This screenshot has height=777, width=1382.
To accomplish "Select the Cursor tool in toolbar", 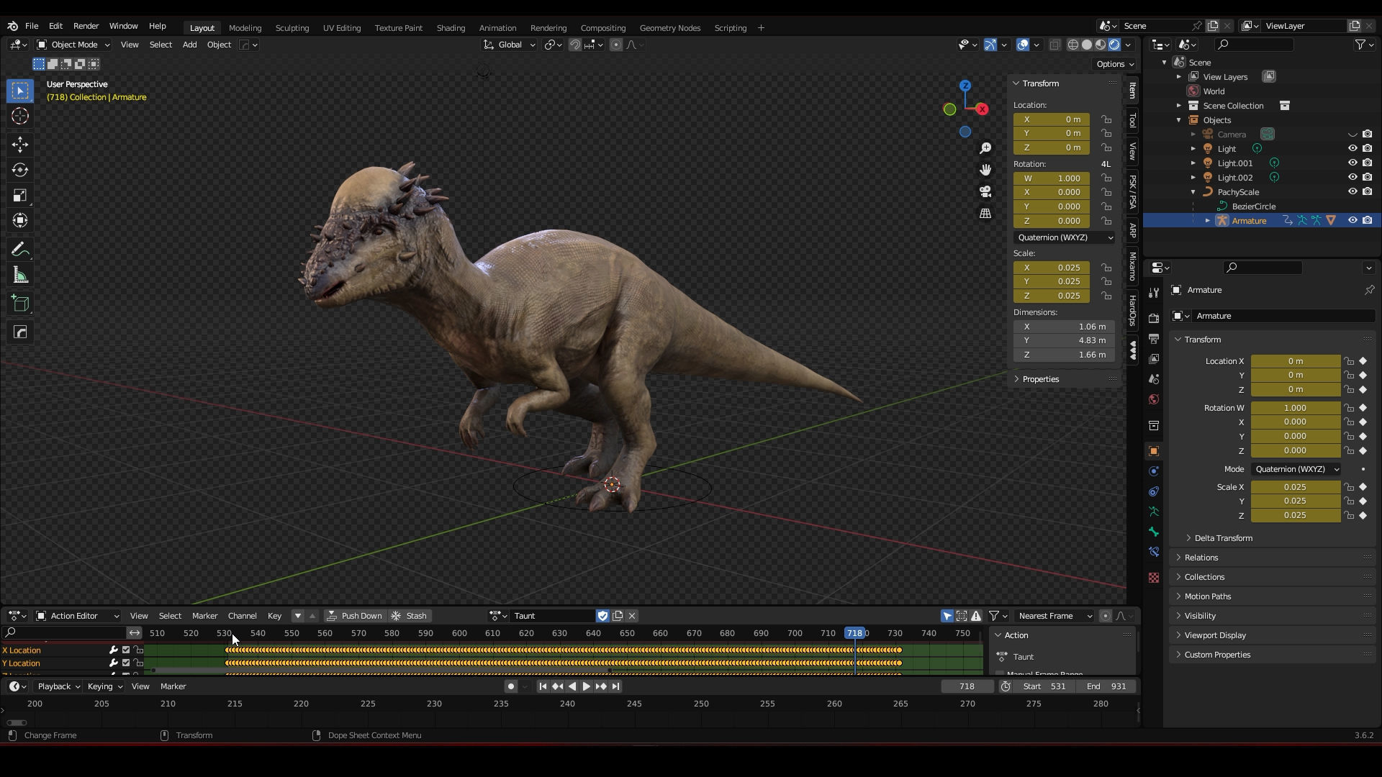I will (20, 117).
